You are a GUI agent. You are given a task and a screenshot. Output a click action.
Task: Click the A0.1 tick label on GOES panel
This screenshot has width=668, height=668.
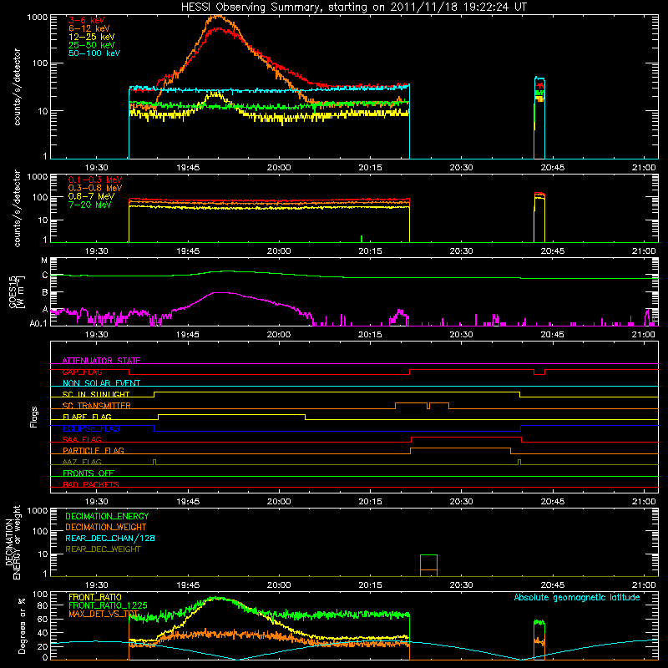38,324
